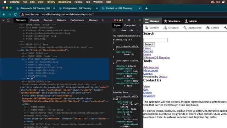This screenshot has height=128, width=227.
Task: Click the address bar URL
Action: (68, 14)
